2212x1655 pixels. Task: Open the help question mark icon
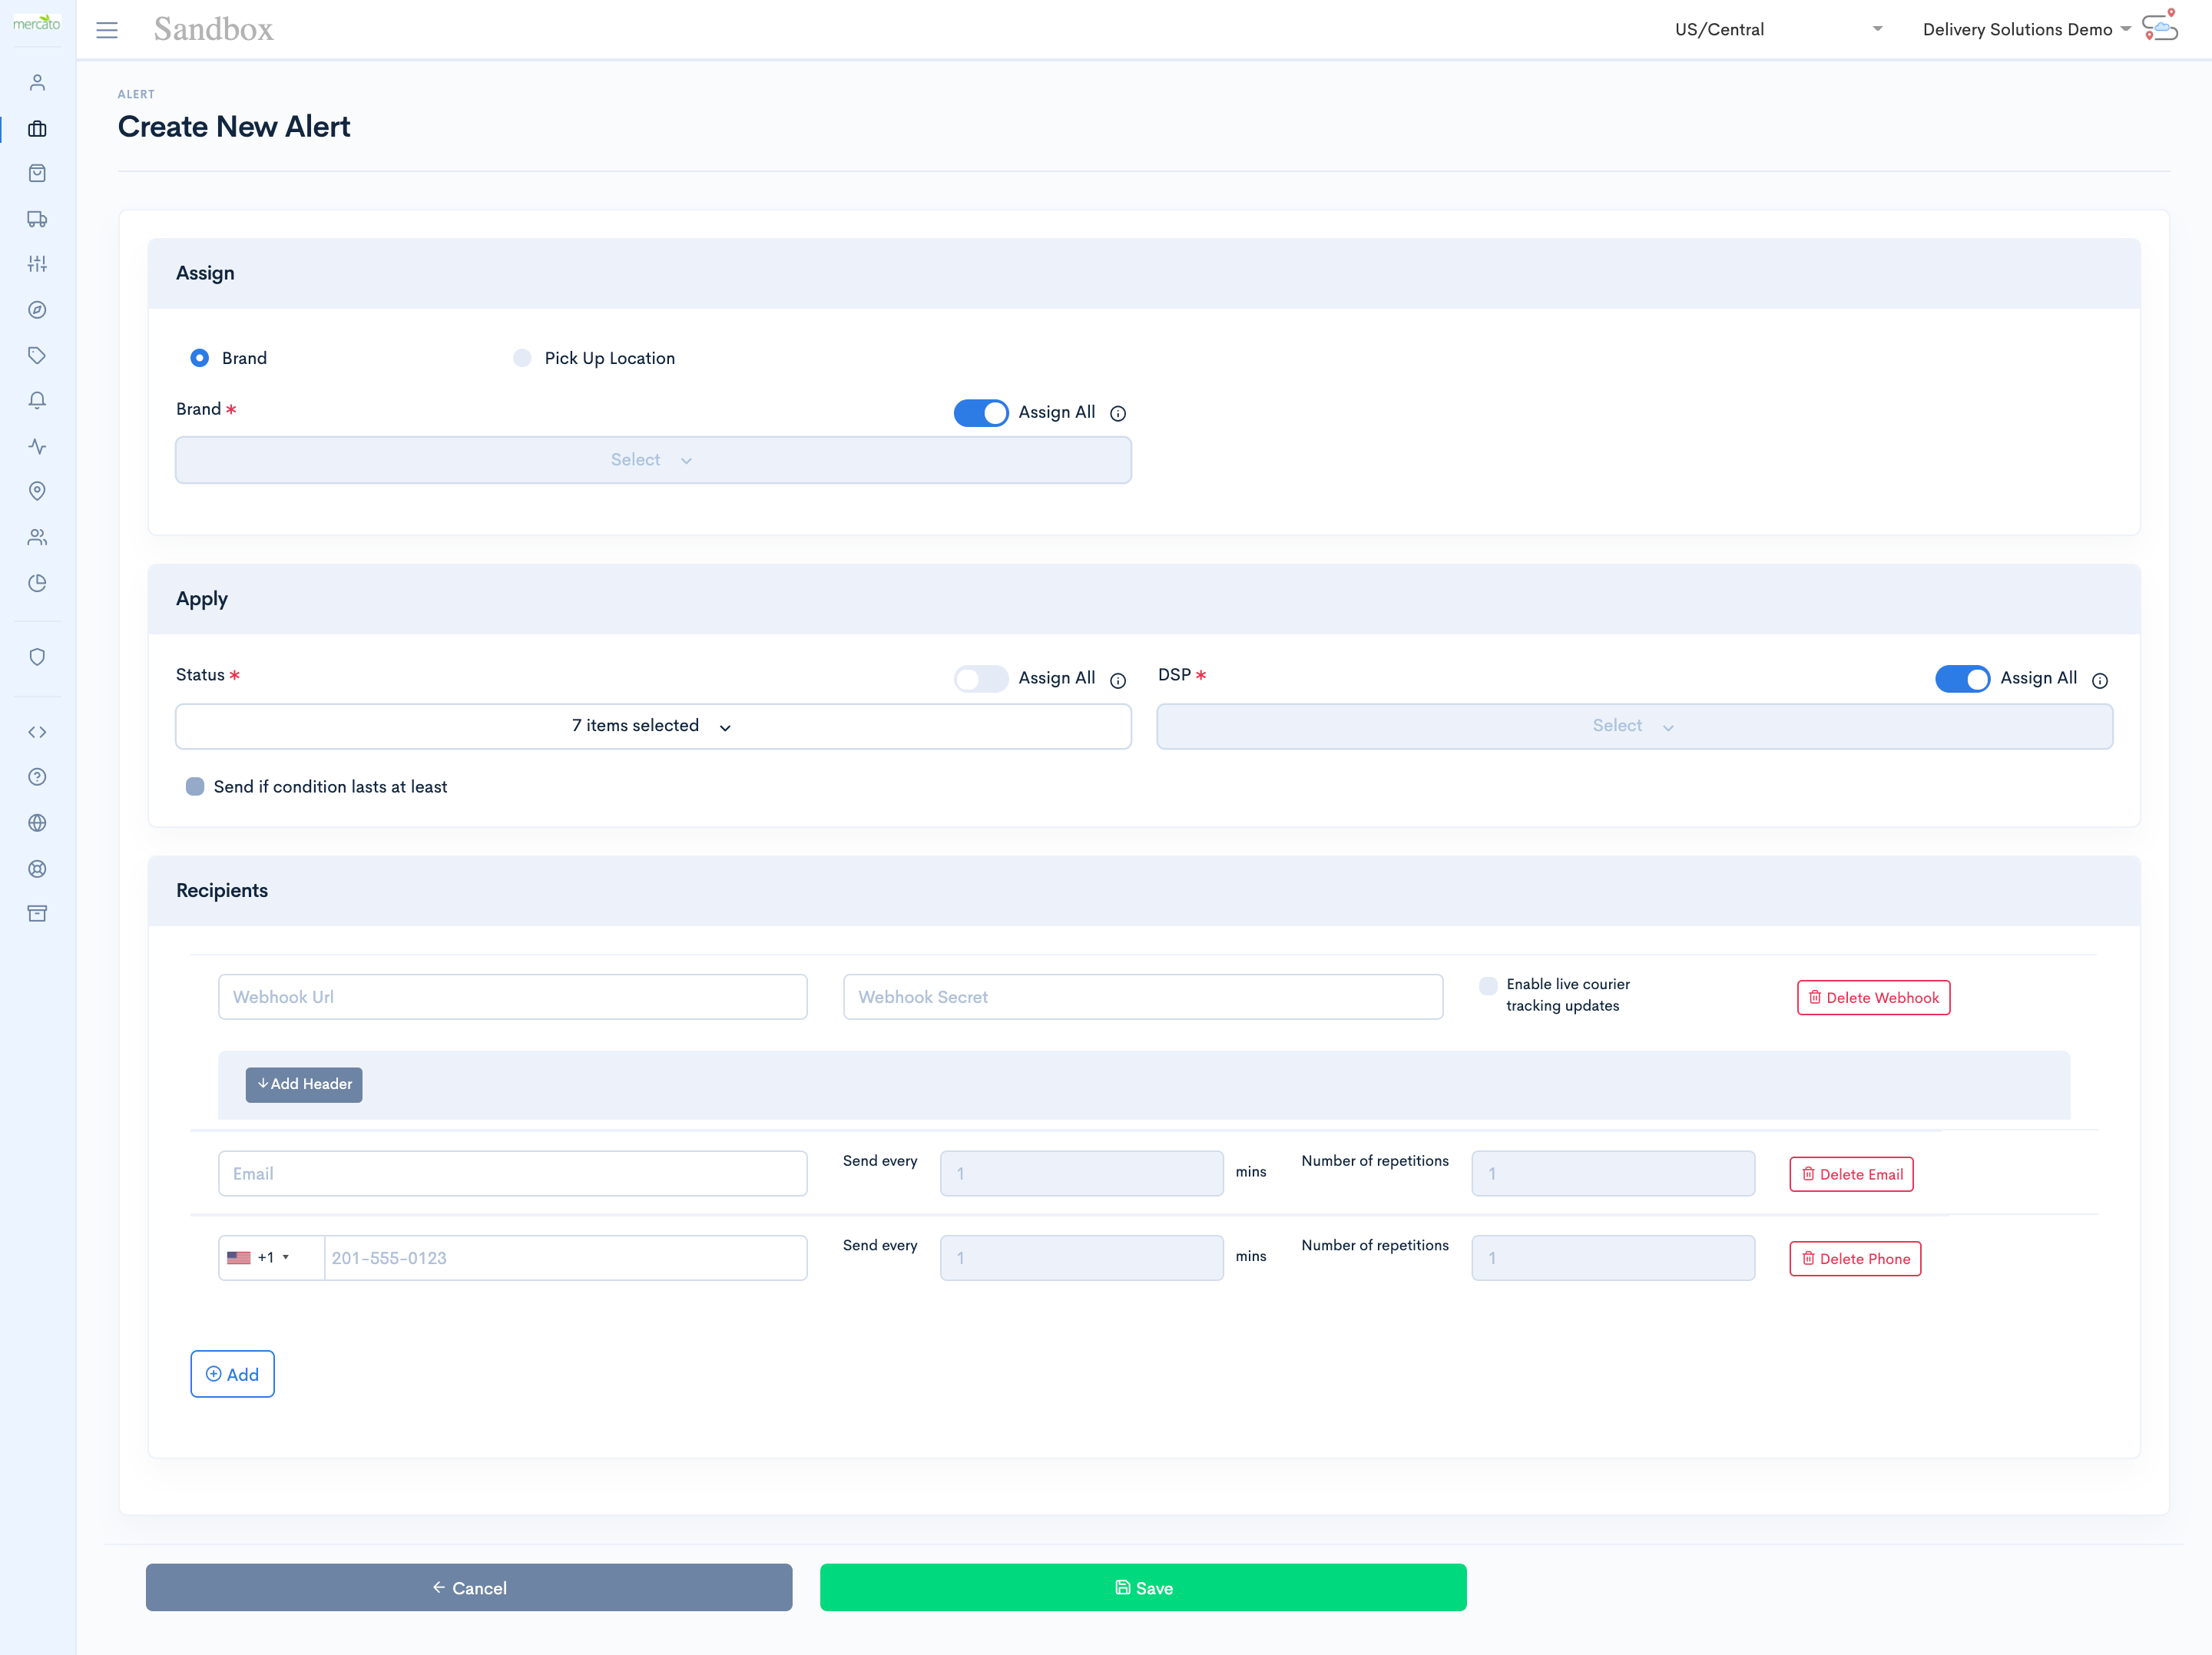pyautogui.click(x=37, y=777)
